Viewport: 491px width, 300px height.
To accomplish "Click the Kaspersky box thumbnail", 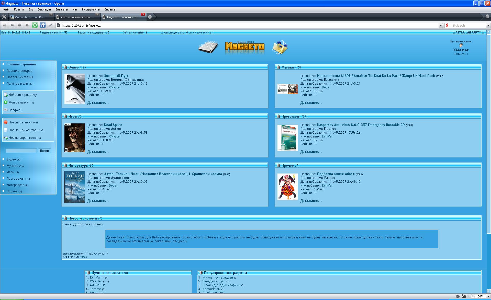I will (288, 138).
